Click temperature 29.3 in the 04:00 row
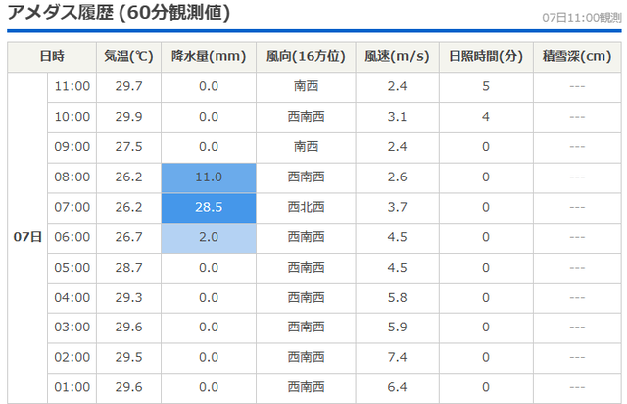Image resolution: width=627 pixels, height=404 pixels. click(x=128, y=298)
